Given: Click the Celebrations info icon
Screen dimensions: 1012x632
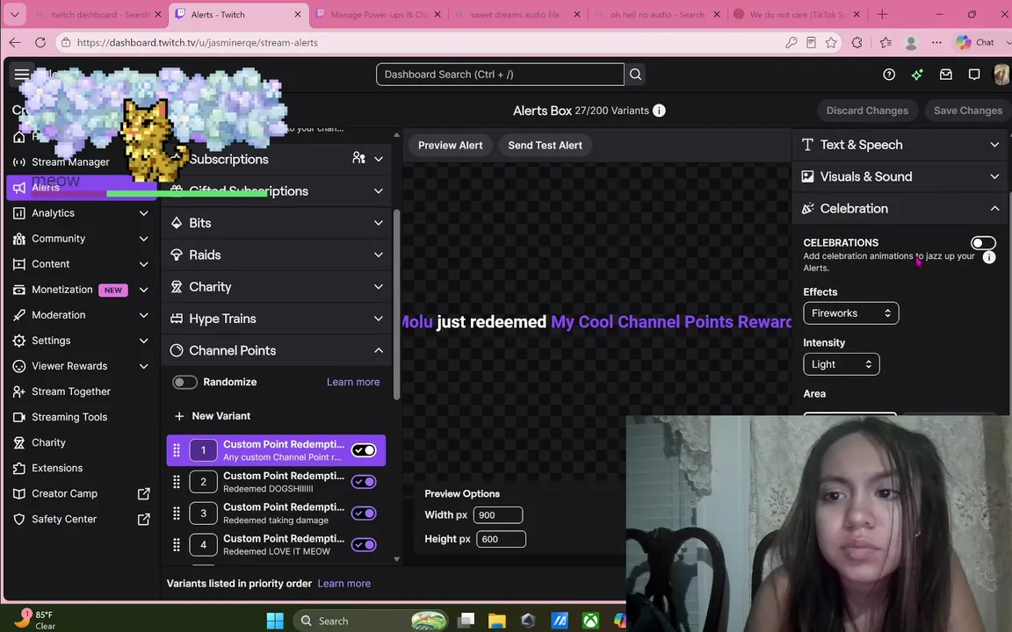Looking at the screenshot, I should click(x=989, y=257).
